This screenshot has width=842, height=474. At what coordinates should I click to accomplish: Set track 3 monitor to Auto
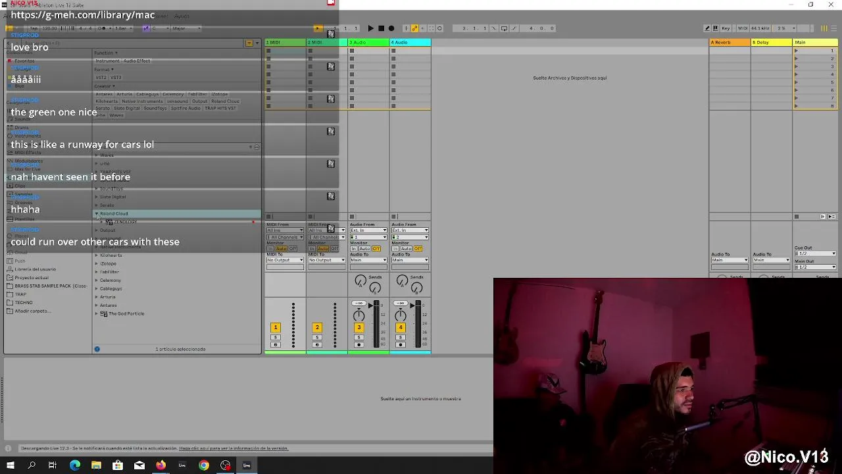tap(364, 249)
